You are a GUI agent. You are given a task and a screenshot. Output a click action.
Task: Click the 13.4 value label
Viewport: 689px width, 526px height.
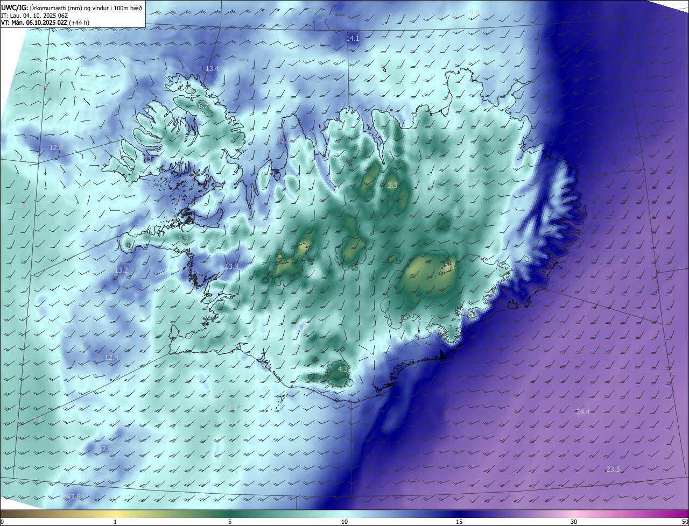tap(213, 69)
